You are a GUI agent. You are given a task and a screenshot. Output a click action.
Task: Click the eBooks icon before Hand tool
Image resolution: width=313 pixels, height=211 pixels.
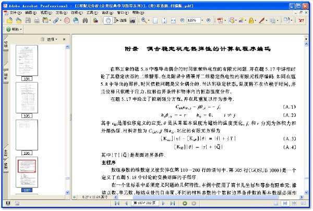pos(95,20)
